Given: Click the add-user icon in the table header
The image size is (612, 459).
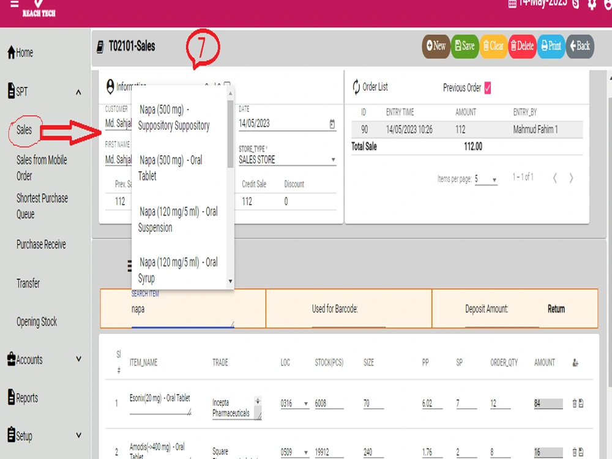Looking at the screenshot, I should [575, 362].
